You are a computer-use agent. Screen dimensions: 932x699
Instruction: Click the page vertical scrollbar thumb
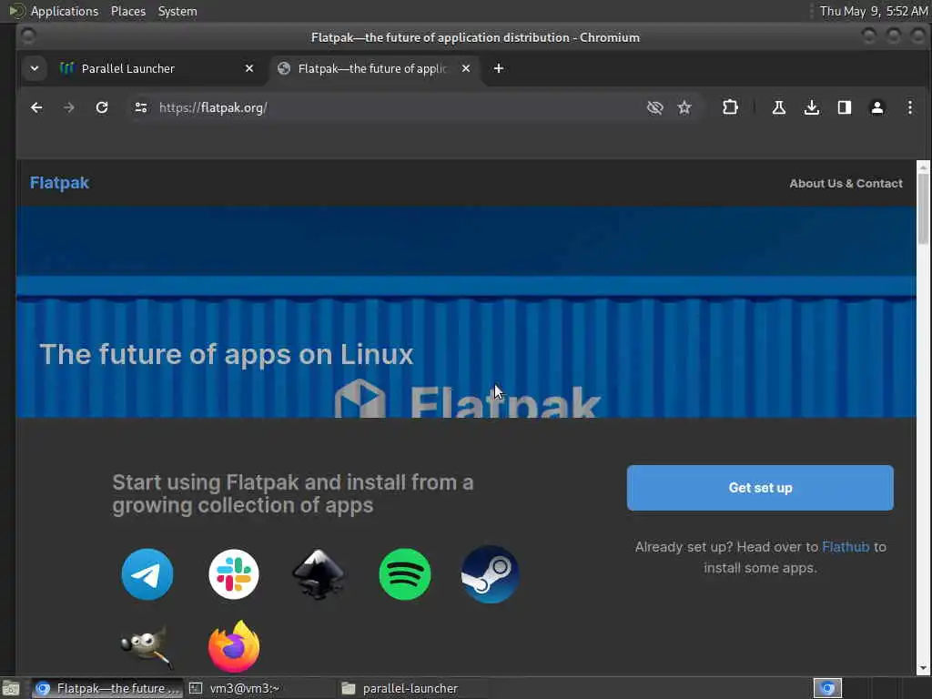click(923, 208)
